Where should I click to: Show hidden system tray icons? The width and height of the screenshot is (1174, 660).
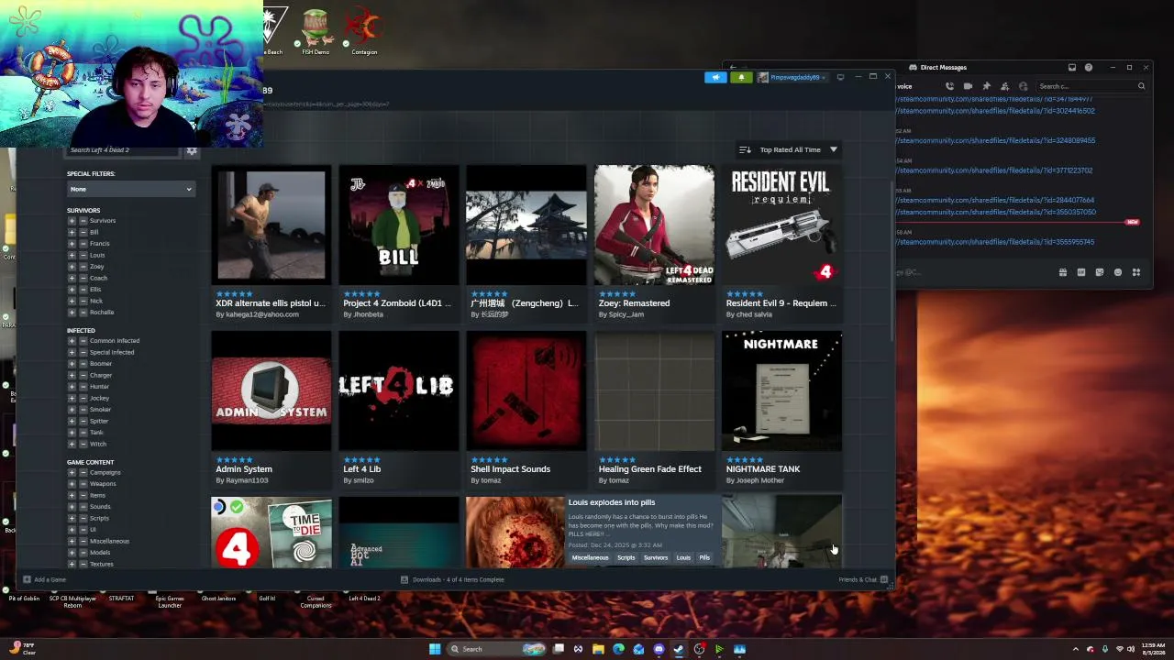(x=1076, y=649)
